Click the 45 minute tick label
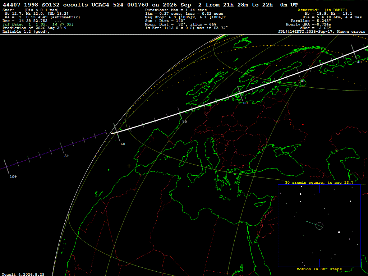 click(x=303, y=81)
